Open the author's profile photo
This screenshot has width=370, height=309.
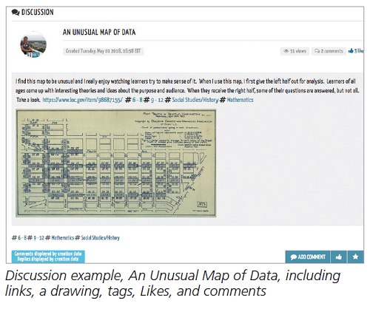33,44
